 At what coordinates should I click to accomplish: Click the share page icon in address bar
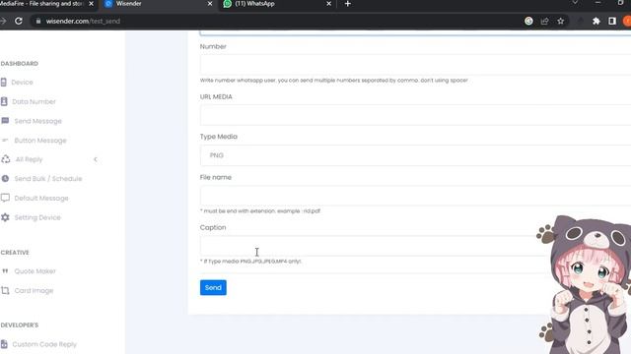(544, 21)
